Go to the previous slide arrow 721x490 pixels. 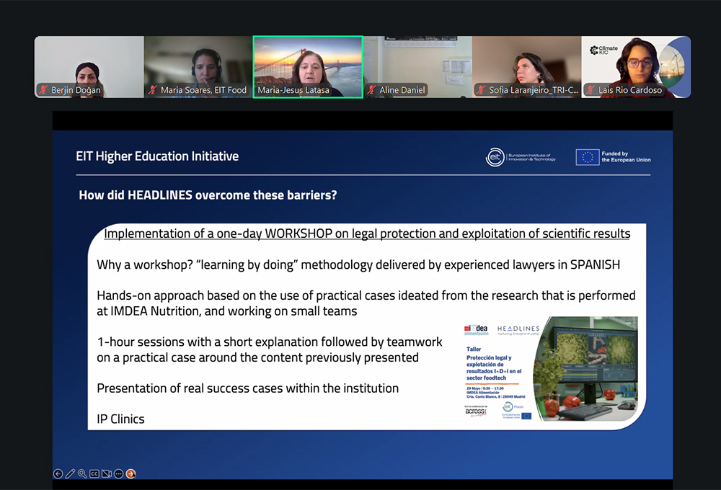point(58,473)
